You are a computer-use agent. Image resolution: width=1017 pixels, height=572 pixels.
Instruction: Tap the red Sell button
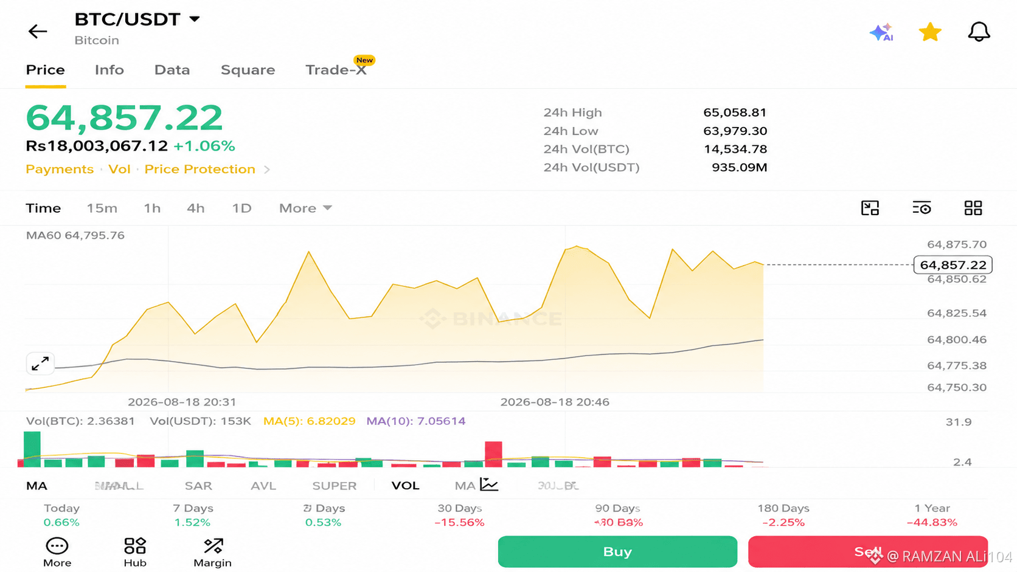point(868,551)
